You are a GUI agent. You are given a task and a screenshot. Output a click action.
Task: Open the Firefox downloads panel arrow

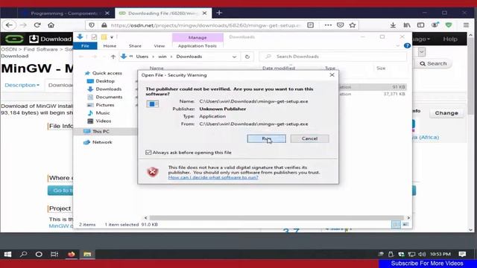pos(393,25)
